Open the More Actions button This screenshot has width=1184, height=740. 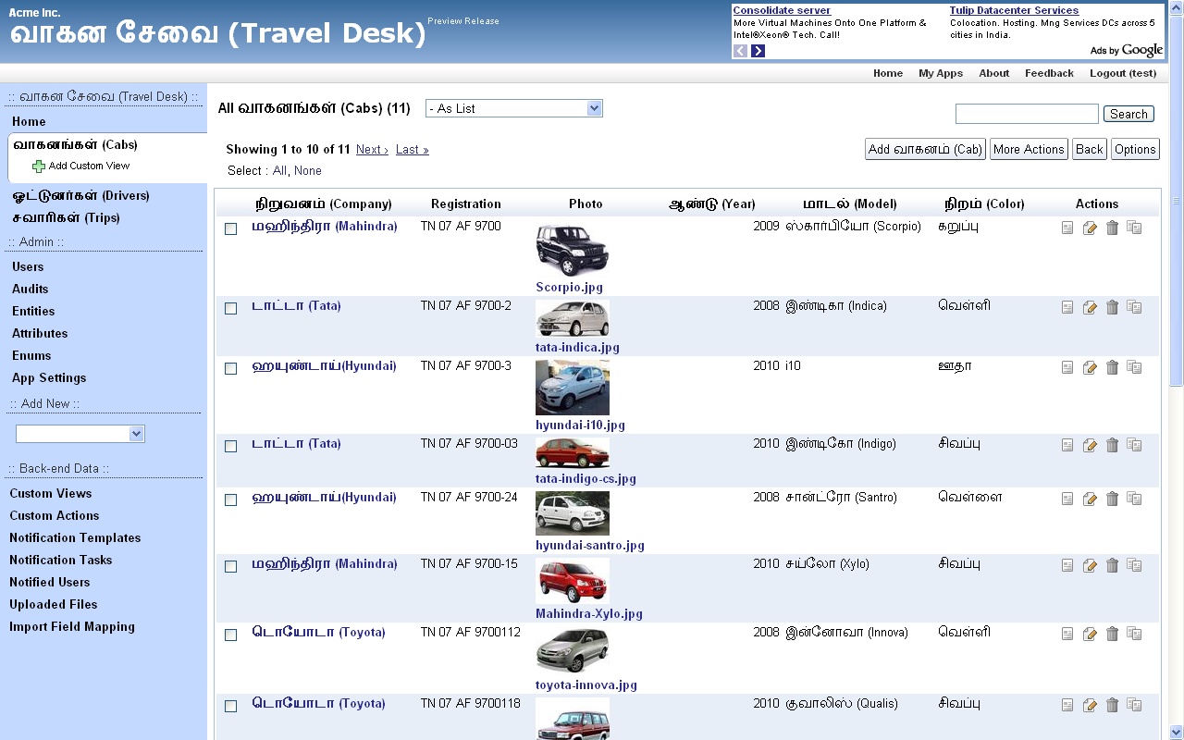[1029, 149]
